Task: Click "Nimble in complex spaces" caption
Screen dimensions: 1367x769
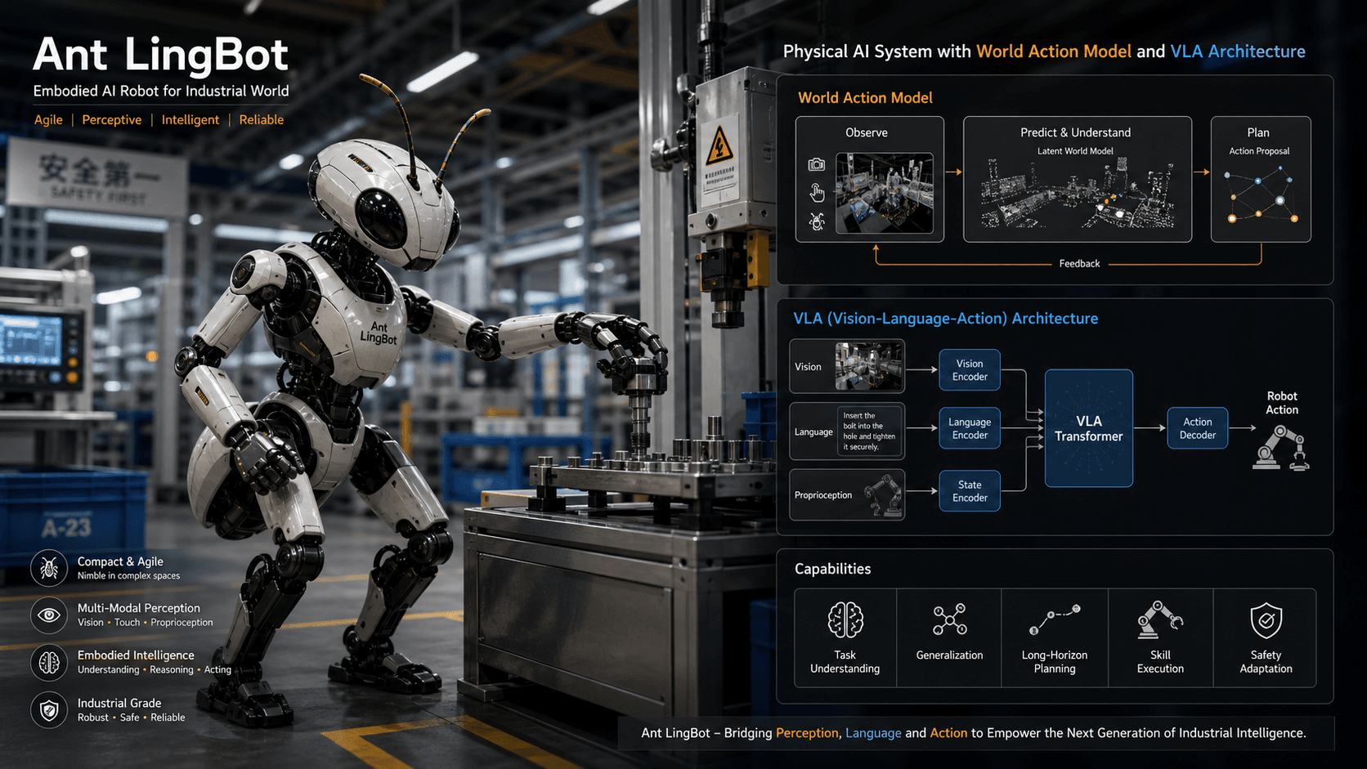Action: (x=128, y=575)
